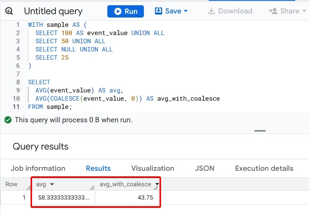Click code line SELECT 25
The height and width of the screenshot is (214, 309).
[x=52, y=57]
